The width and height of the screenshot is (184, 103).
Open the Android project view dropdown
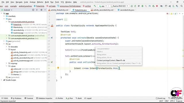(7, 10)
